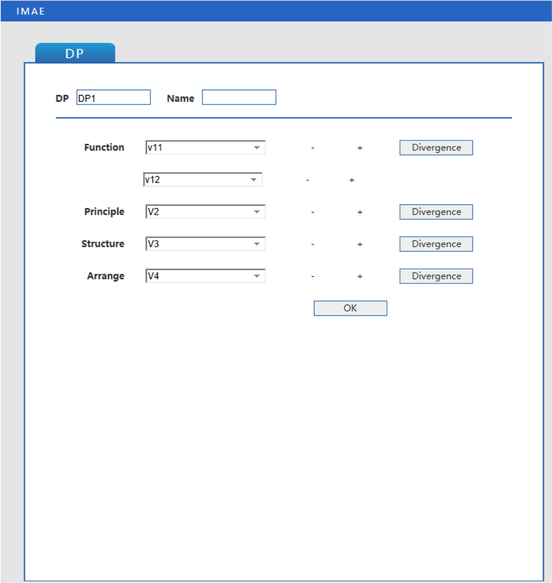The height and width of the screenshot is (583, 552).
Task: Open the Function v11 dropdown
Action: 205,148
